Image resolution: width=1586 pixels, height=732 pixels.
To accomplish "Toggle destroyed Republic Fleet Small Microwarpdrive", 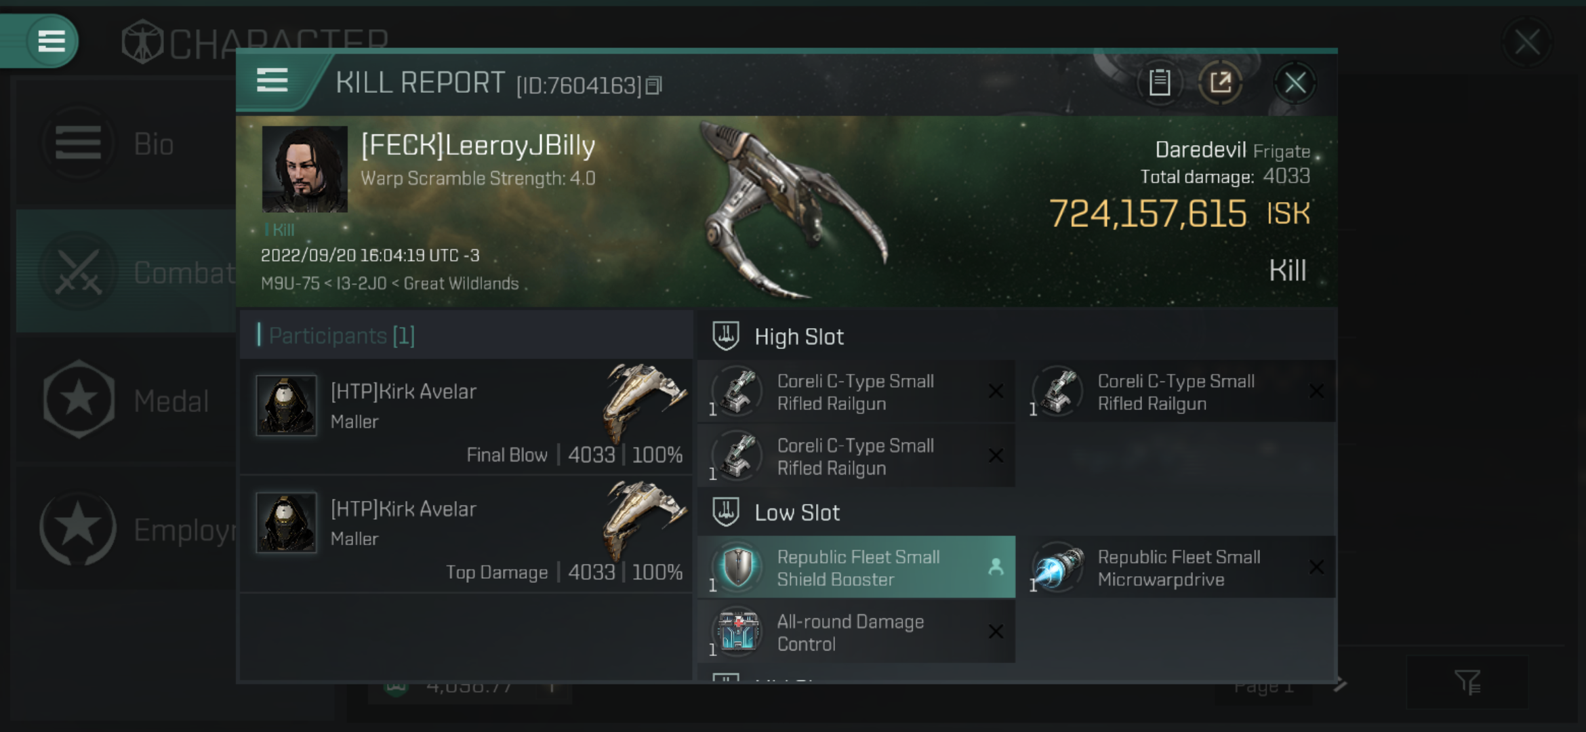I will point(1315,568).
